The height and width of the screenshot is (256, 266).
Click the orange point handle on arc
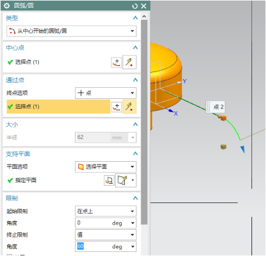(x=224, y=118)
